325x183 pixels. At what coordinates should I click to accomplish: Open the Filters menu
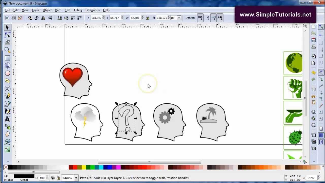click(x=78, y=10)
